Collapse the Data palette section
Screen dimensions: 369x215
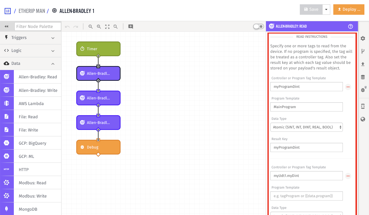(x=31, y=63)
